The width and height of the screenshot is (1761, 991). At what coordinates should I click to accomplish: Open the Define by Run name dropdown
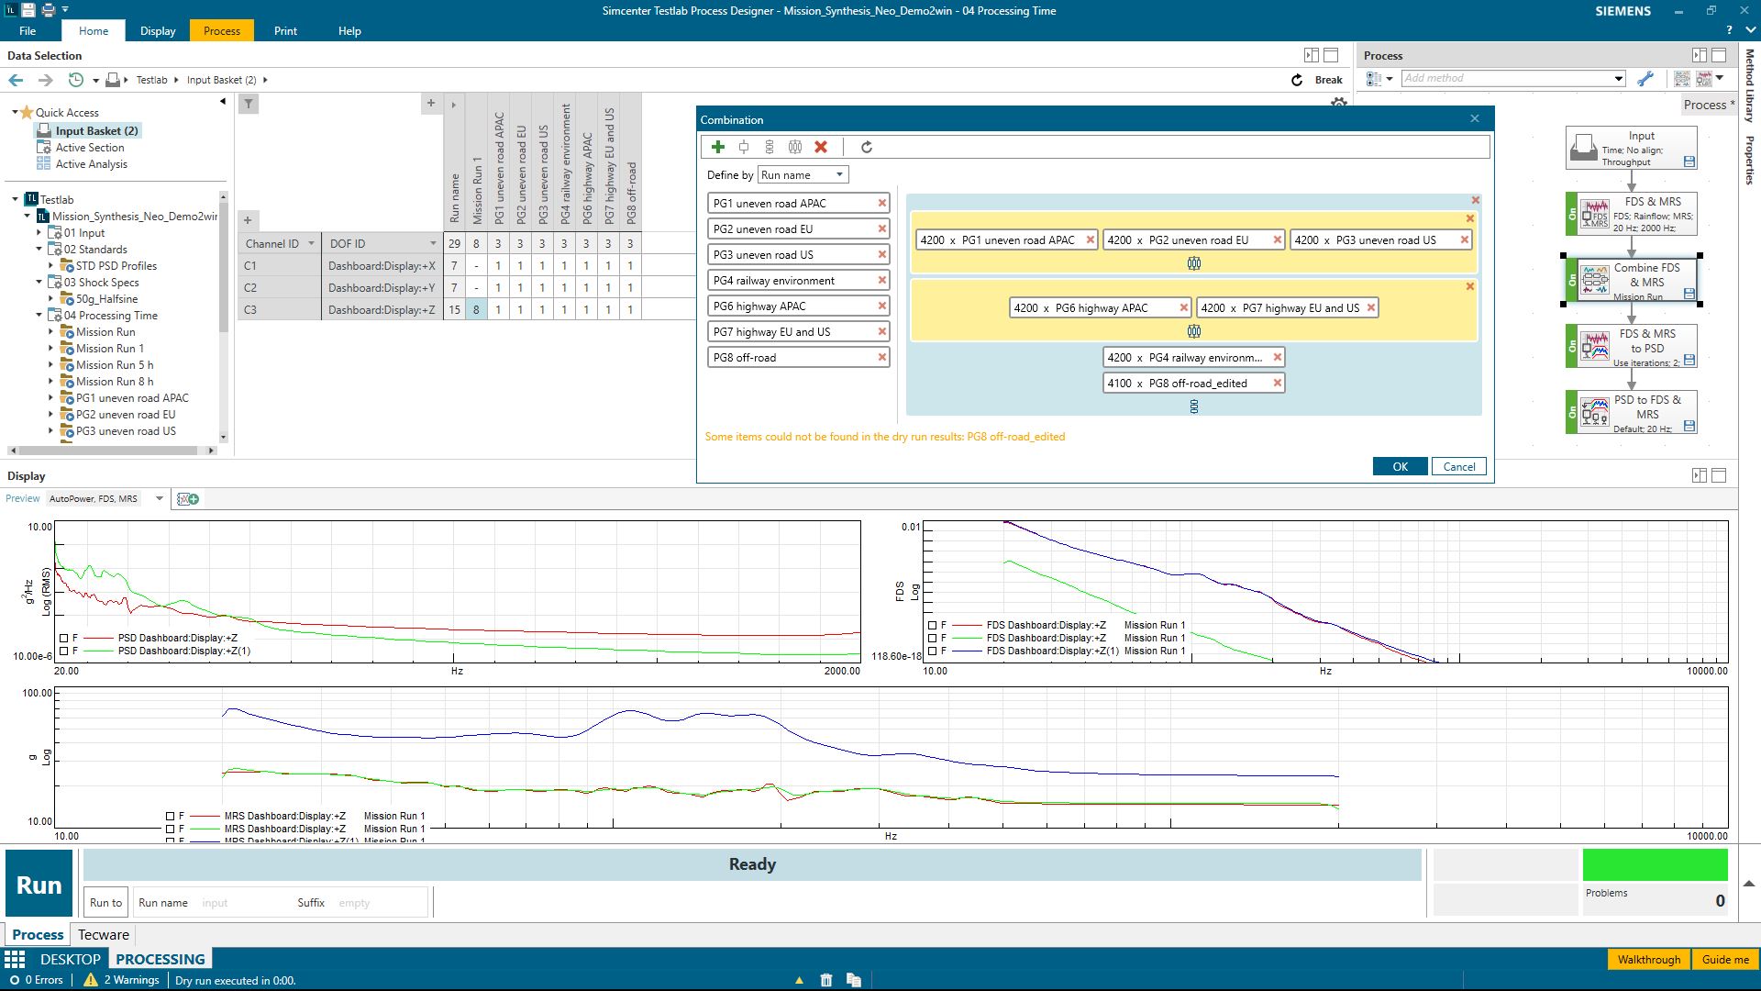click(x=803, y=175)
